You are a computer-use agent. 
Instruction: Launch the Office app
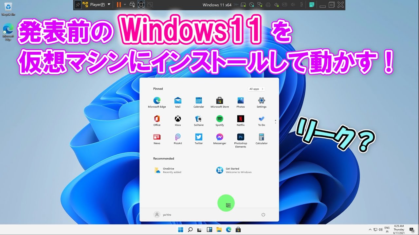click(157, 120)
